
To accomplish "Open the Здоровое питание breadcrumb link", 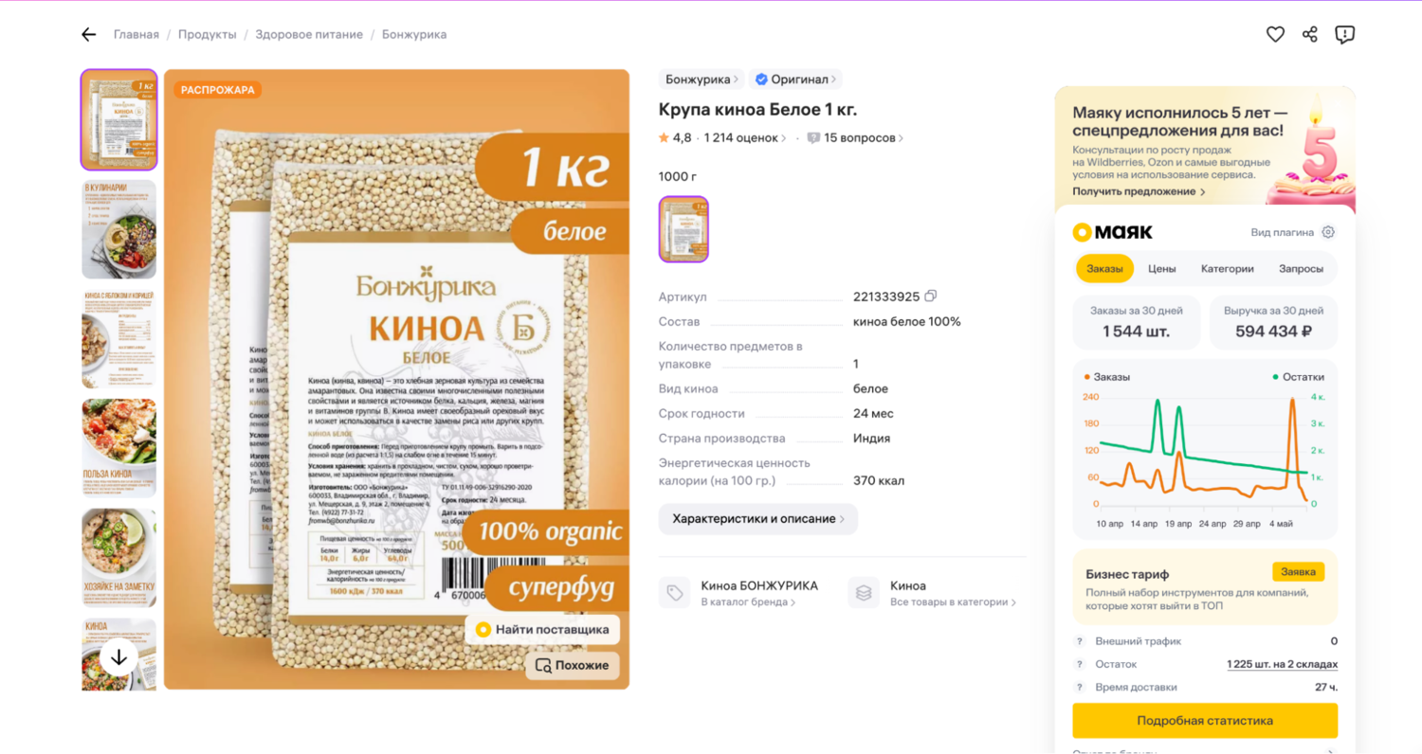I will pos(309,34).
